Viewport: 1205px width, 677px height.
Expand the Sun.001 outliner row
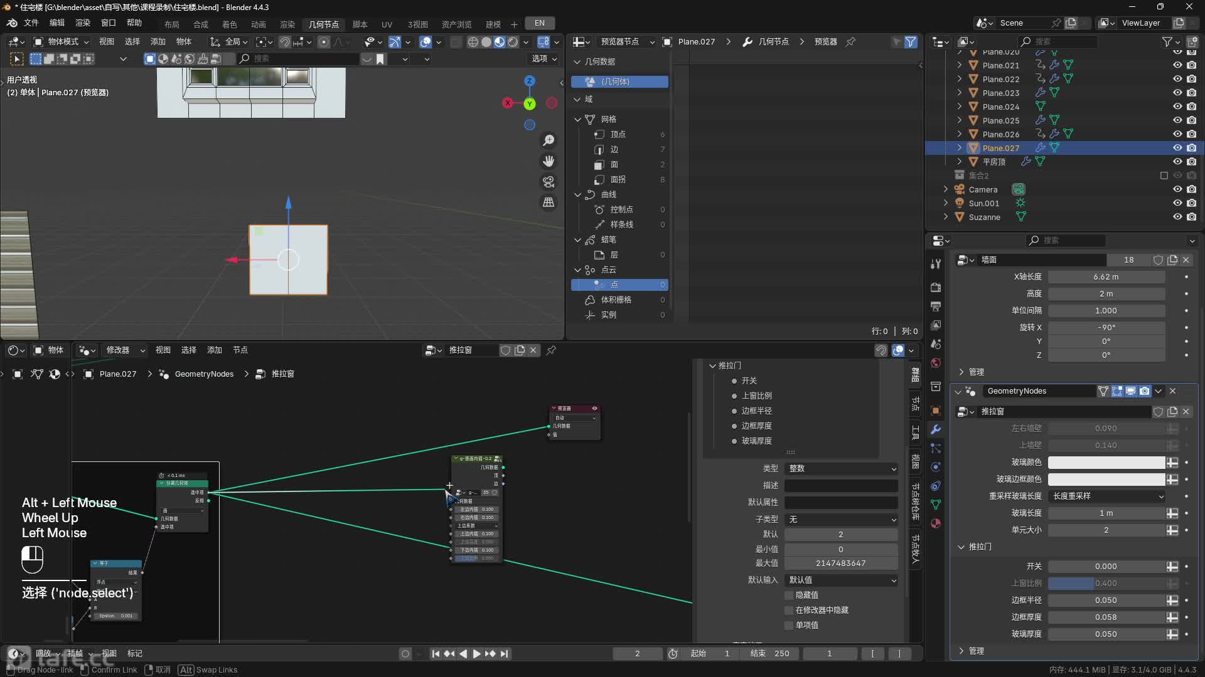(x=946, y=203)
